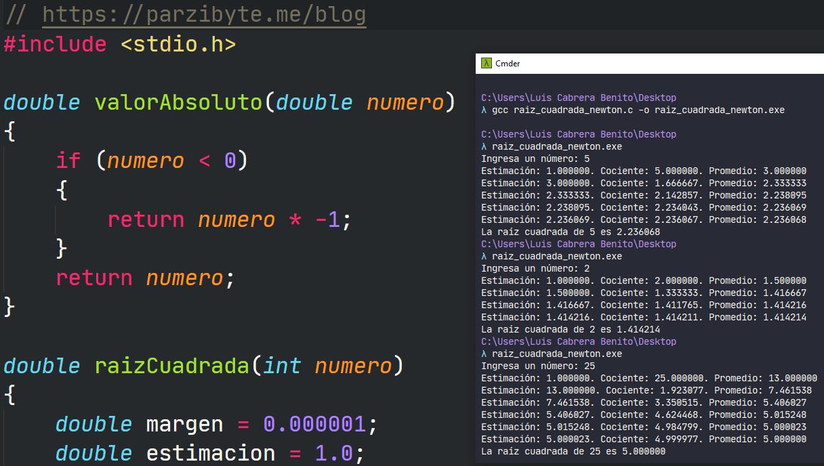Viewport: 824px width, 466px height.
Task: Click the Cmder lambda icon in title bar
Action: click(x=486, y=64)
